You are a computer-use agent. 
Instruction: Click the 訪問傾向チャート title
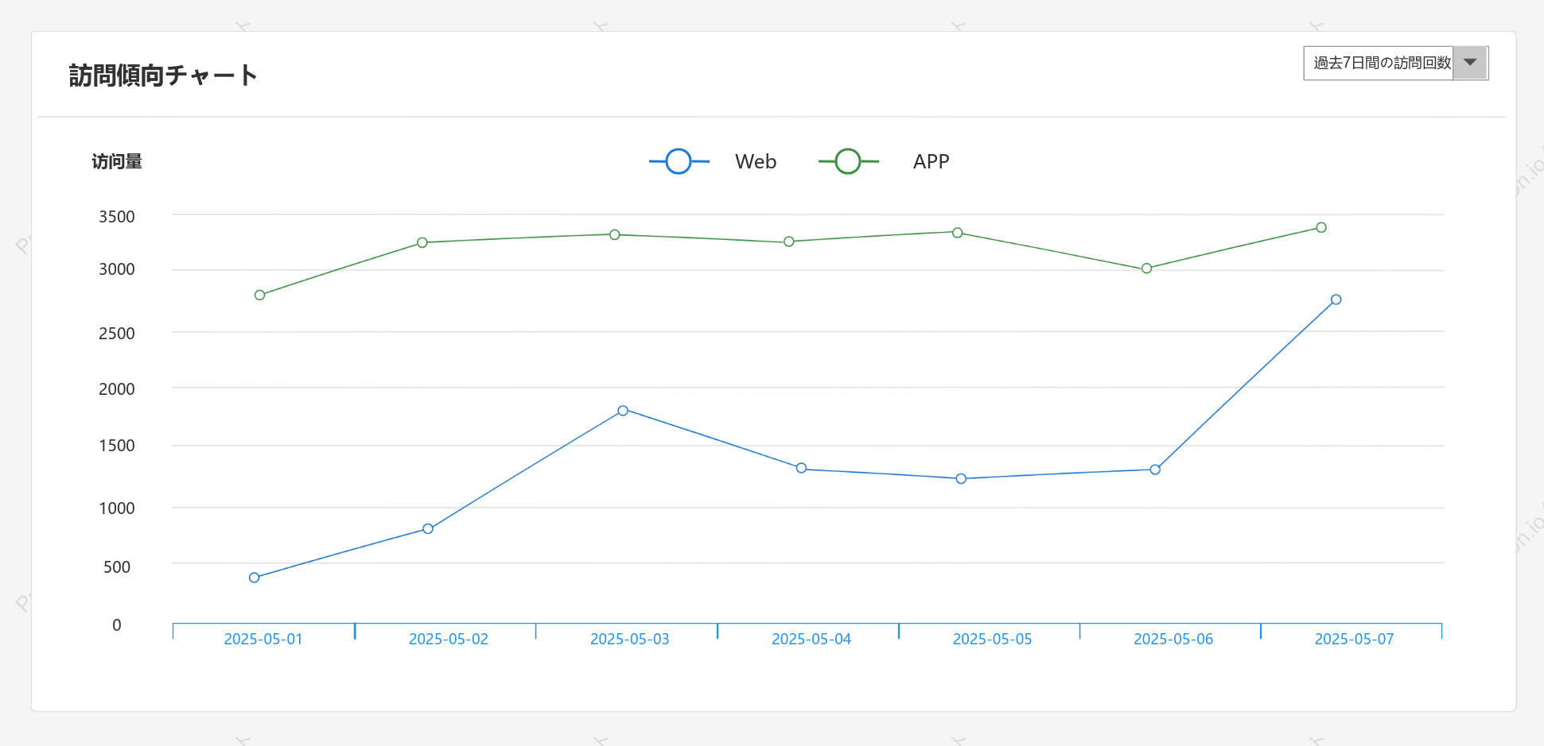pyautogui.click(x=163, y=75)
